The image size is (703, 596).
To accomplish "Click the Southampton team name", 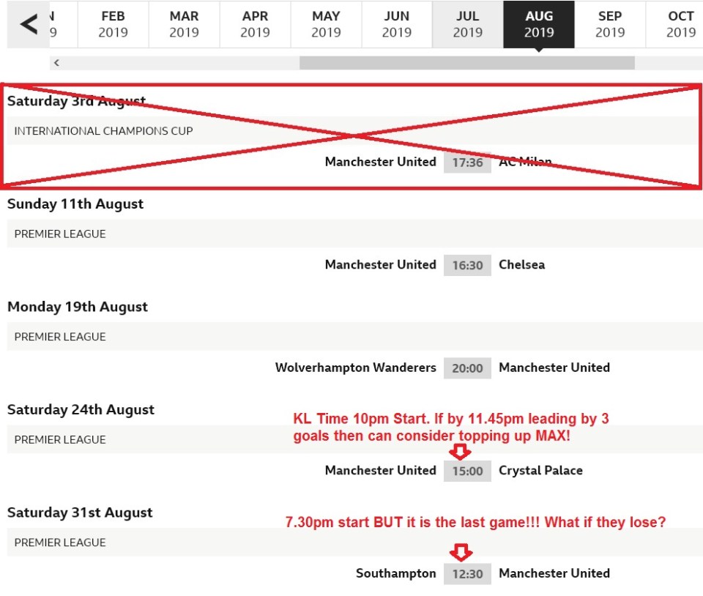I will tap(395, 573).
